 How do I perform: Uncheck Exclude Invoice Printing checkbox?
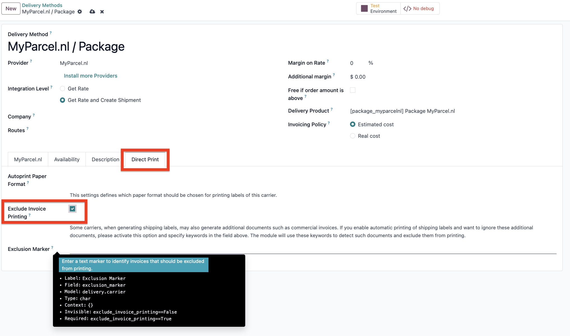tap(73, 209)
